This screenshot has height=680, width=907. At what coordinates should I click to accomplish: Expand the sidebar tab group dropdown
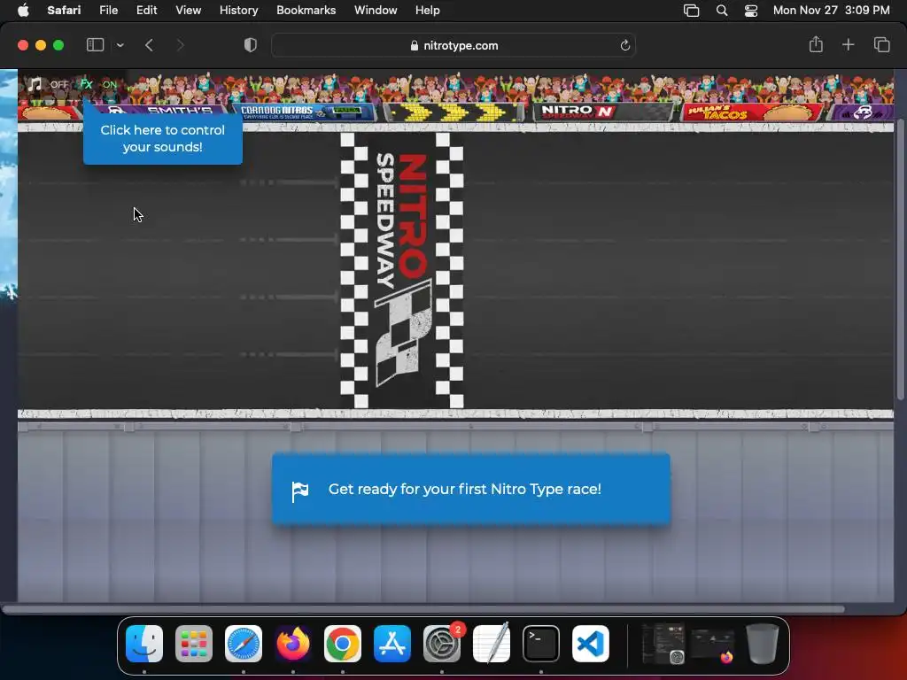coord(120,45)
